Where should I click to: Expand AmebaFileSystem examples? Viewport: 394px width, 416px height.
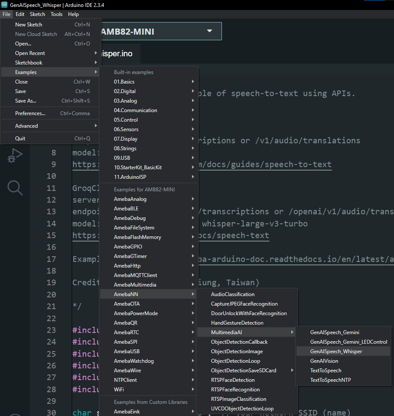click(x=149, y=228)
